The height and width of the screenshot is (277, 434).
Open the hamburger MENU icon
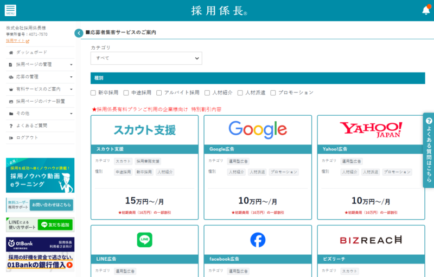click(10, 10)
